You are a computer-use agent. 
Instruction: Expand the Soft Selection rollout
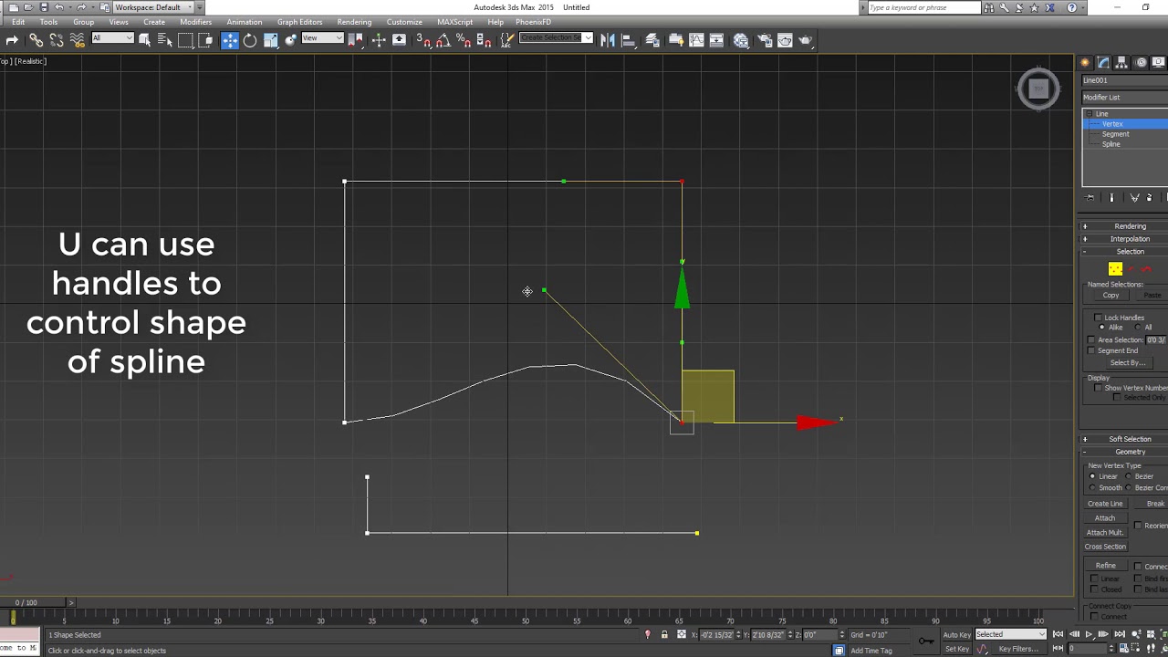[x=1124, y=439]
